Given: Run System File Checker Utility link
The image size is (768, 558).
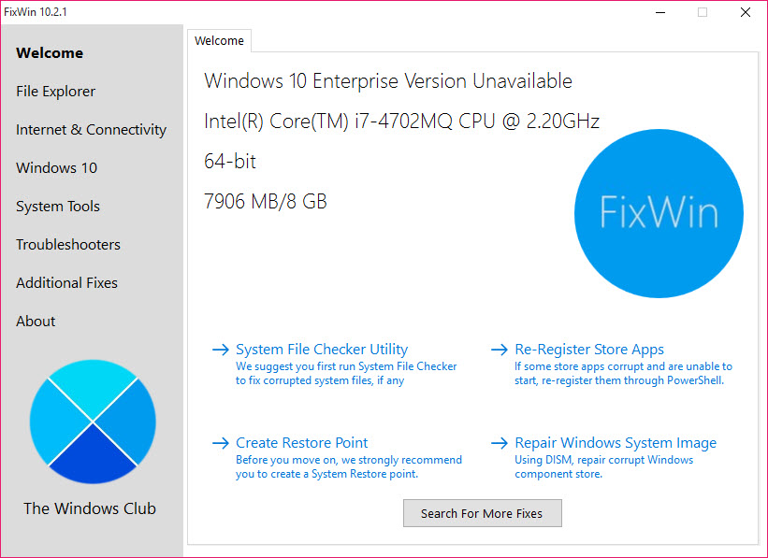Looking at the screenshot, I should click(322, 350).
